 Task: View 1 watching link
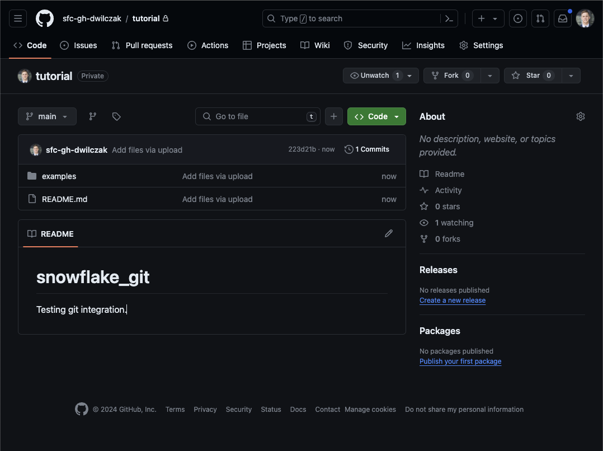coord(446,222)
